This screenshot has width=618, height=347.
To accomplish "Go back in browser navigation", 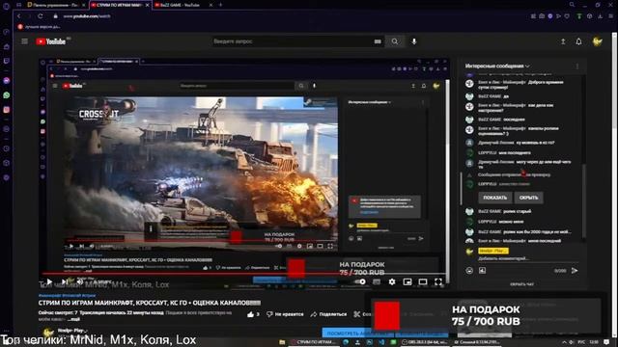I will [x=18, y=16].
